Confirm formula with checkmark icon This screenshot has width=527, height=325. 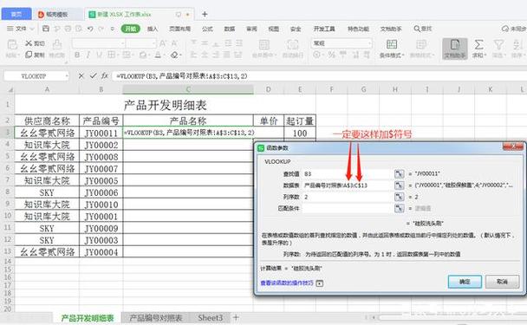coord(93,76)
